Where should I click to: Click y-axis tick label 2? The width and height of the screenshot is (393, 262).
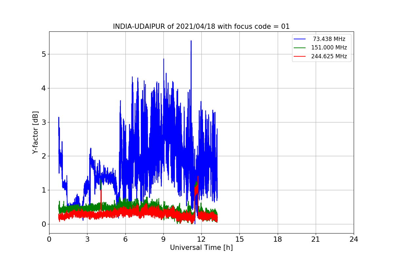point(44,156)
